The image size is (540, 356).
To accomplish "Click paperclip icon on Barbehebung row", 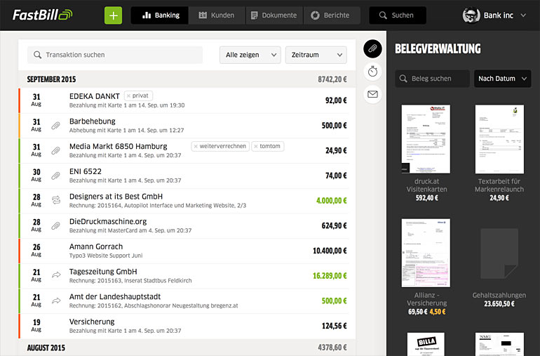I will point(56,126).
